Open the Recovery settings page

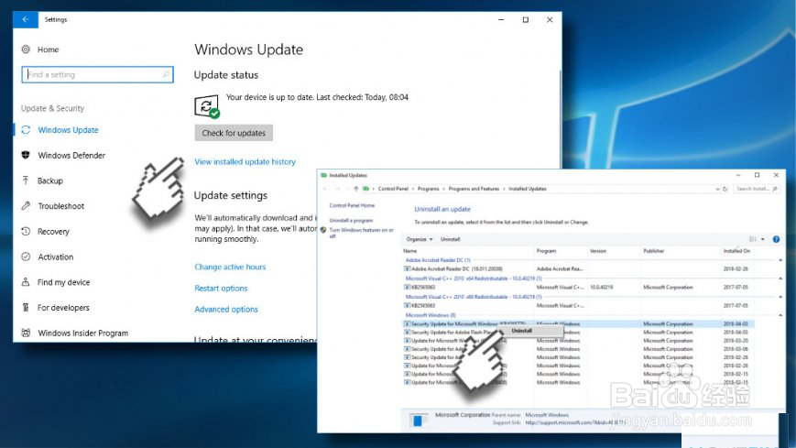(53, 232)
